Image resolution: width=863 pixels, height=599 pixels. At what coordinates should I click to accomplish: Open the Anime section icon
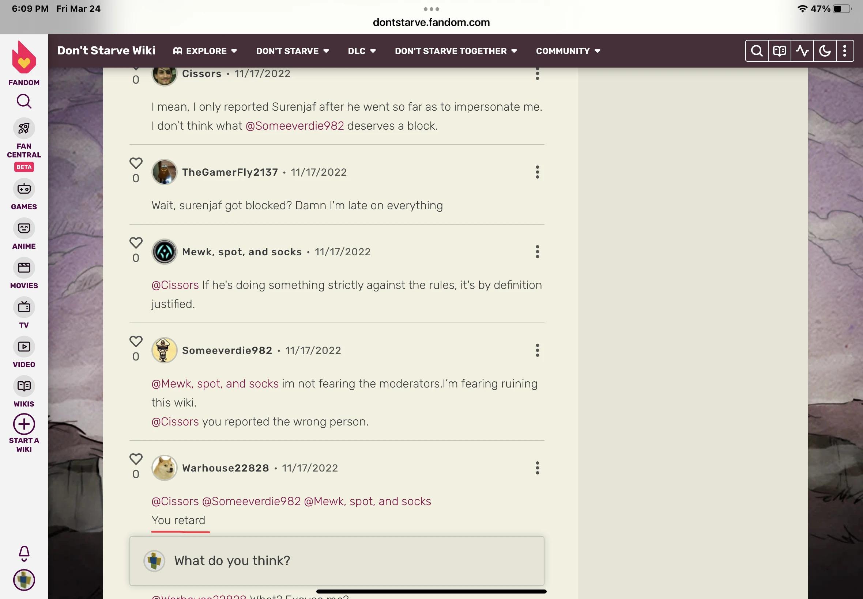pyautogui.click(x=24, y=228)
